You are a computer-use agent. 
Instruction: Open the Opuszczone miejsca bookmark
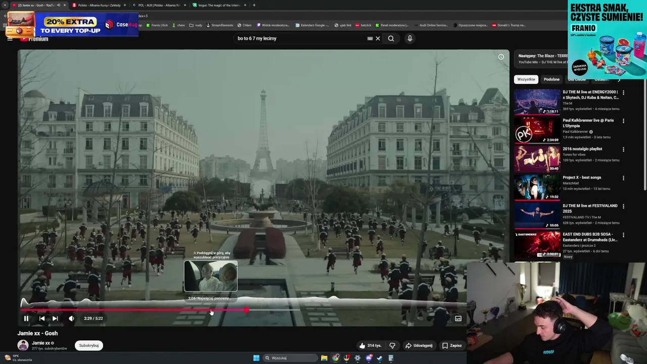pos(471,25)
